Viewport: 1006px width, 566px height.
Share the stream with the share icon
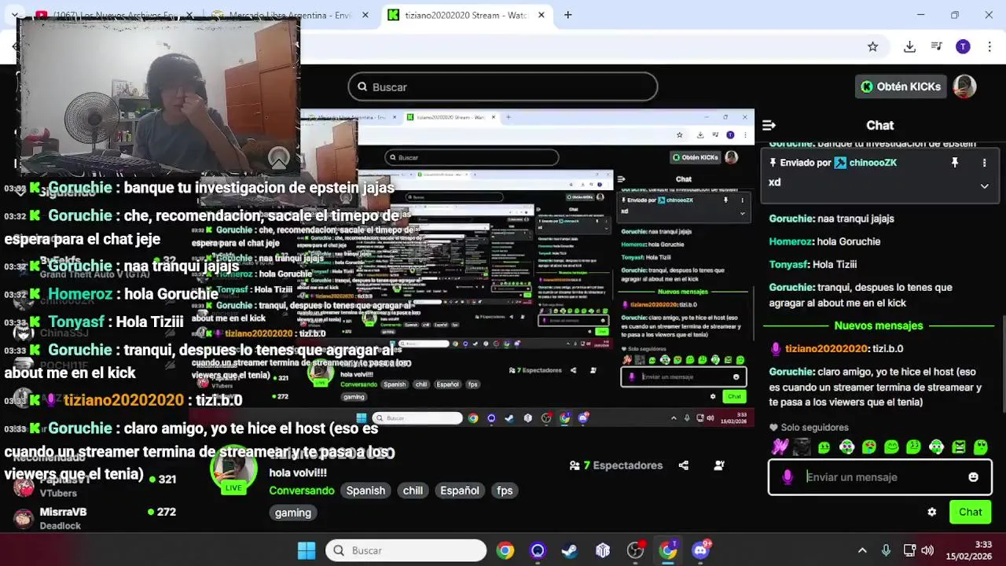[684, 465]
